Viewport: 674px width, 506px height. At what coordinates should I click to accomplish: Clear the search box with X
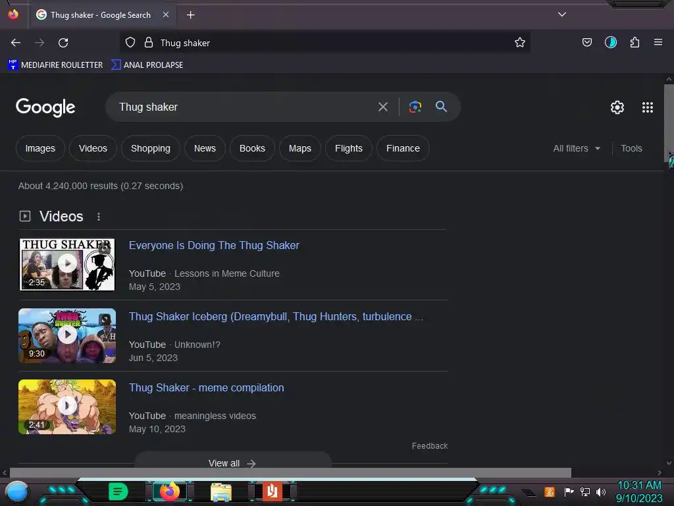[383, 107]
